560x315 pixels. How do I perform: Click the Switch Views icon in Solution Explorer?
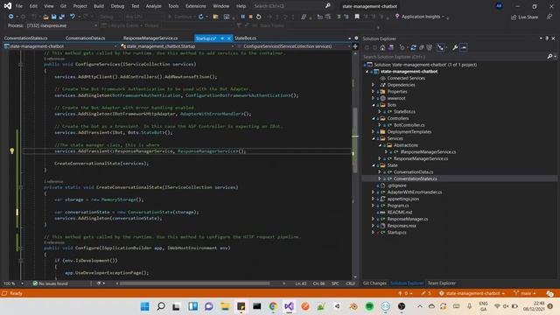391,47
